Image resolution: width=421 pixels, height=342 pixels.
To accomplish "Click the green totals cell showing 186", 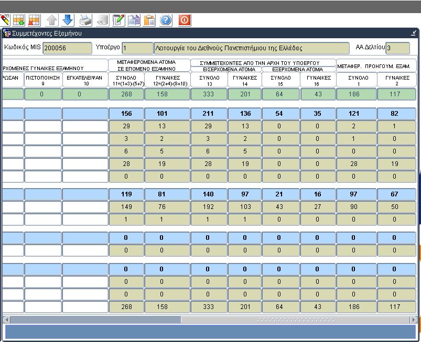I will (357, 94).
